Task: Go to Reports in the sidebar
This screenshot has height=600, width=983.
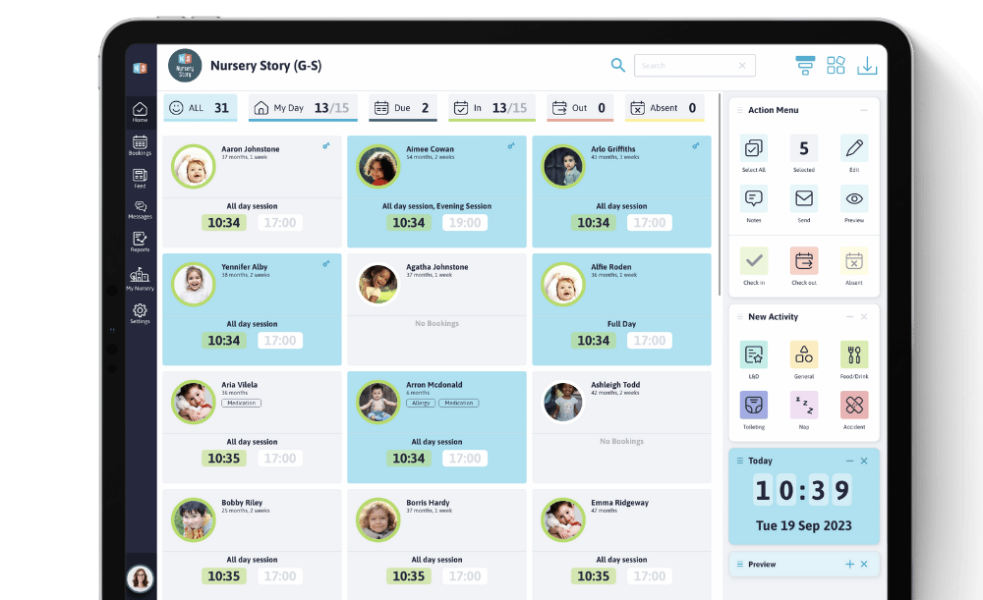Action: click(140, 242)
